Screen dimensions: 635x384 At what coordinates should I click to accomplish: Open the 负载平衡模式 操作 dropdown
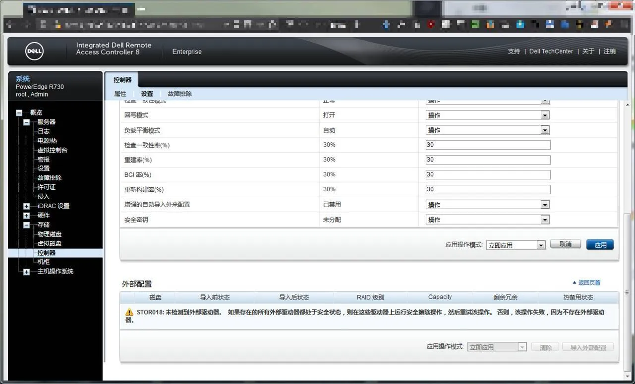(488, 130)
